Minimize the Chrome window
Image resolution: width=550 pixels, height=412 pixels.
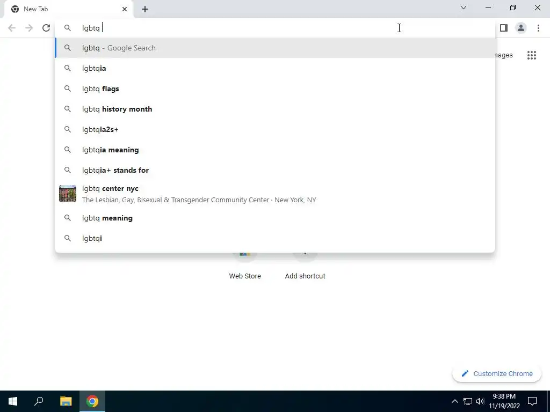[488, 8]
